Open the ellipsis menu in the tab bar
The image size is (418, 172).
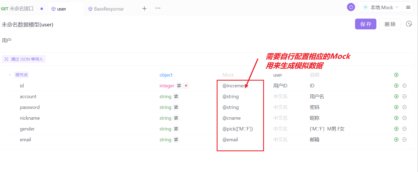(158, 8)
